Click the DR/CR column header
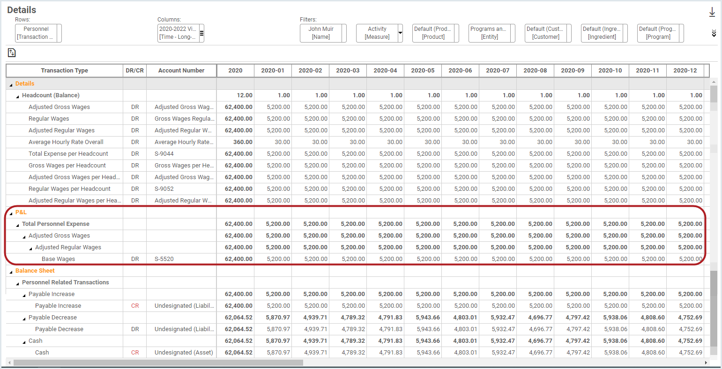 [135, 71]
